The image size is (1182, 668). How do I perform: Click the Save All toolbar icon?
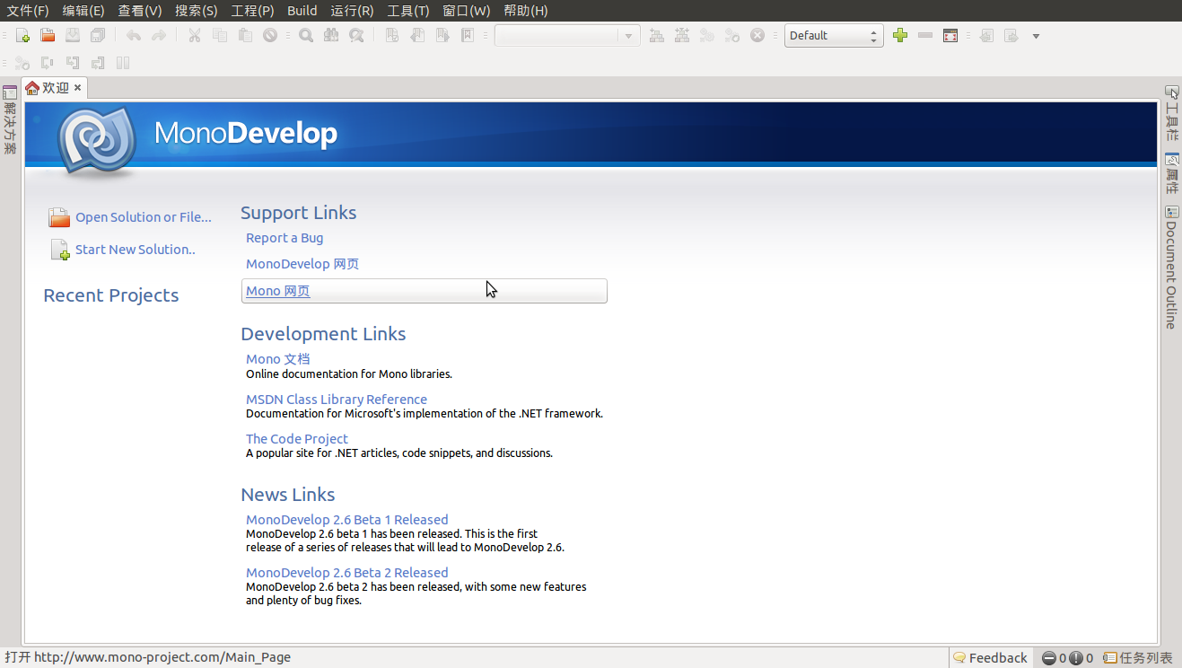[x=98, y=36]
